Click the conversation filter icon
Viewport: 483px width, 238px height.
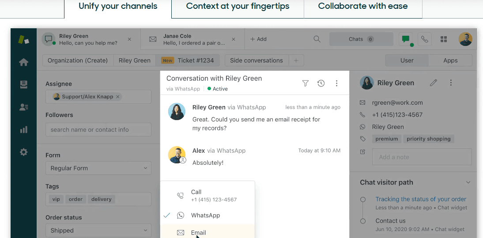pos(305,83)
